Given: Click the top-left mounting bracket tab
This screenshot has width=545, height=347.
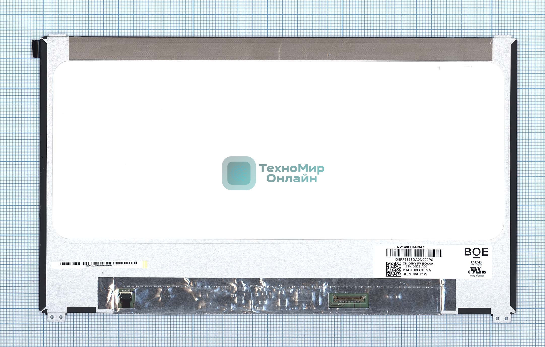Looking at the screenshot, I should click(x=57, y=36).
